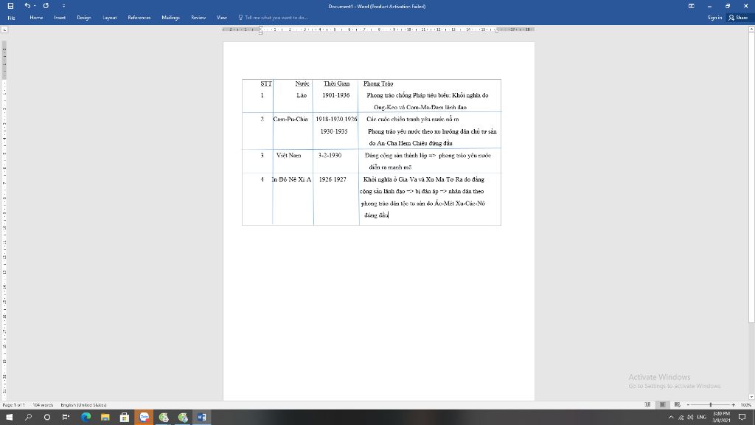
Task: Open Customize Quick Access Toolbar dropdown
Action: [x=64, y=6]
